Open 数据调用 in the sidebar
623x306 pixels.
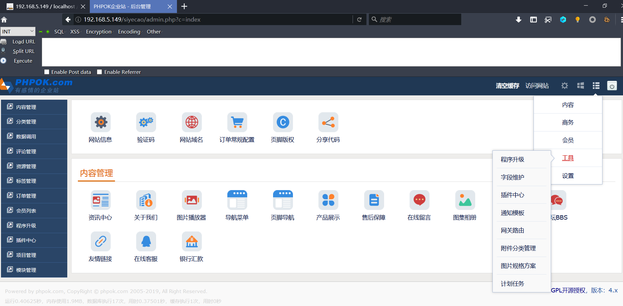tap(34, 136)
